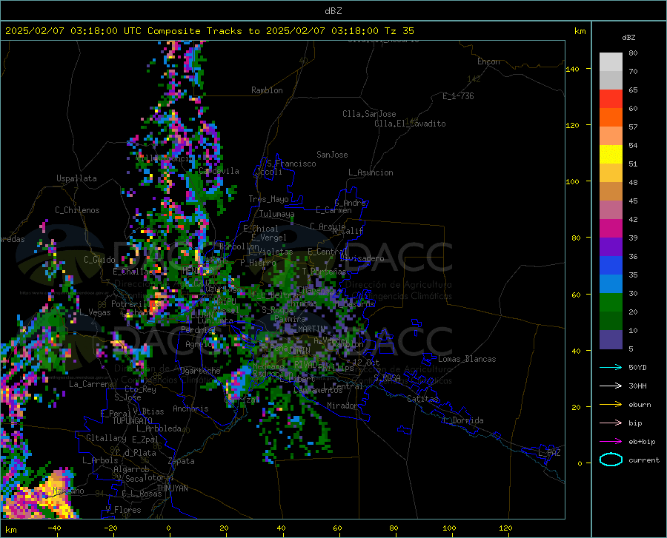Click the Divisadero map label
This screenshot has width=667, height=538.
point(362,258)
